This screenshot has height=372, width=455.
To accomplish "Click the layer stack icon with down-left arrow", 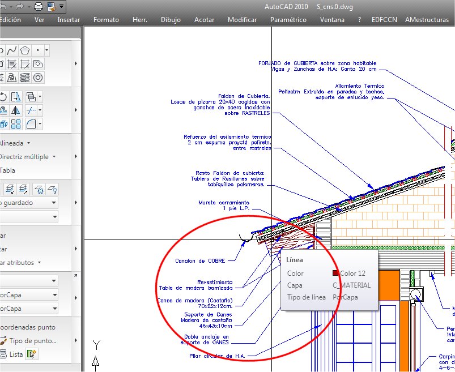I will (x=10, y=189).
